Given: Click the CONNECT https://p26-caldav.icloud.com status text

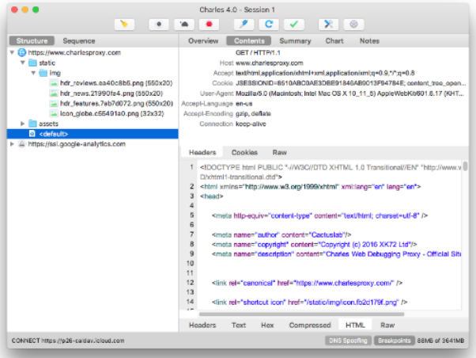Looking at the screenshot, I should click(x=68, y=341).
